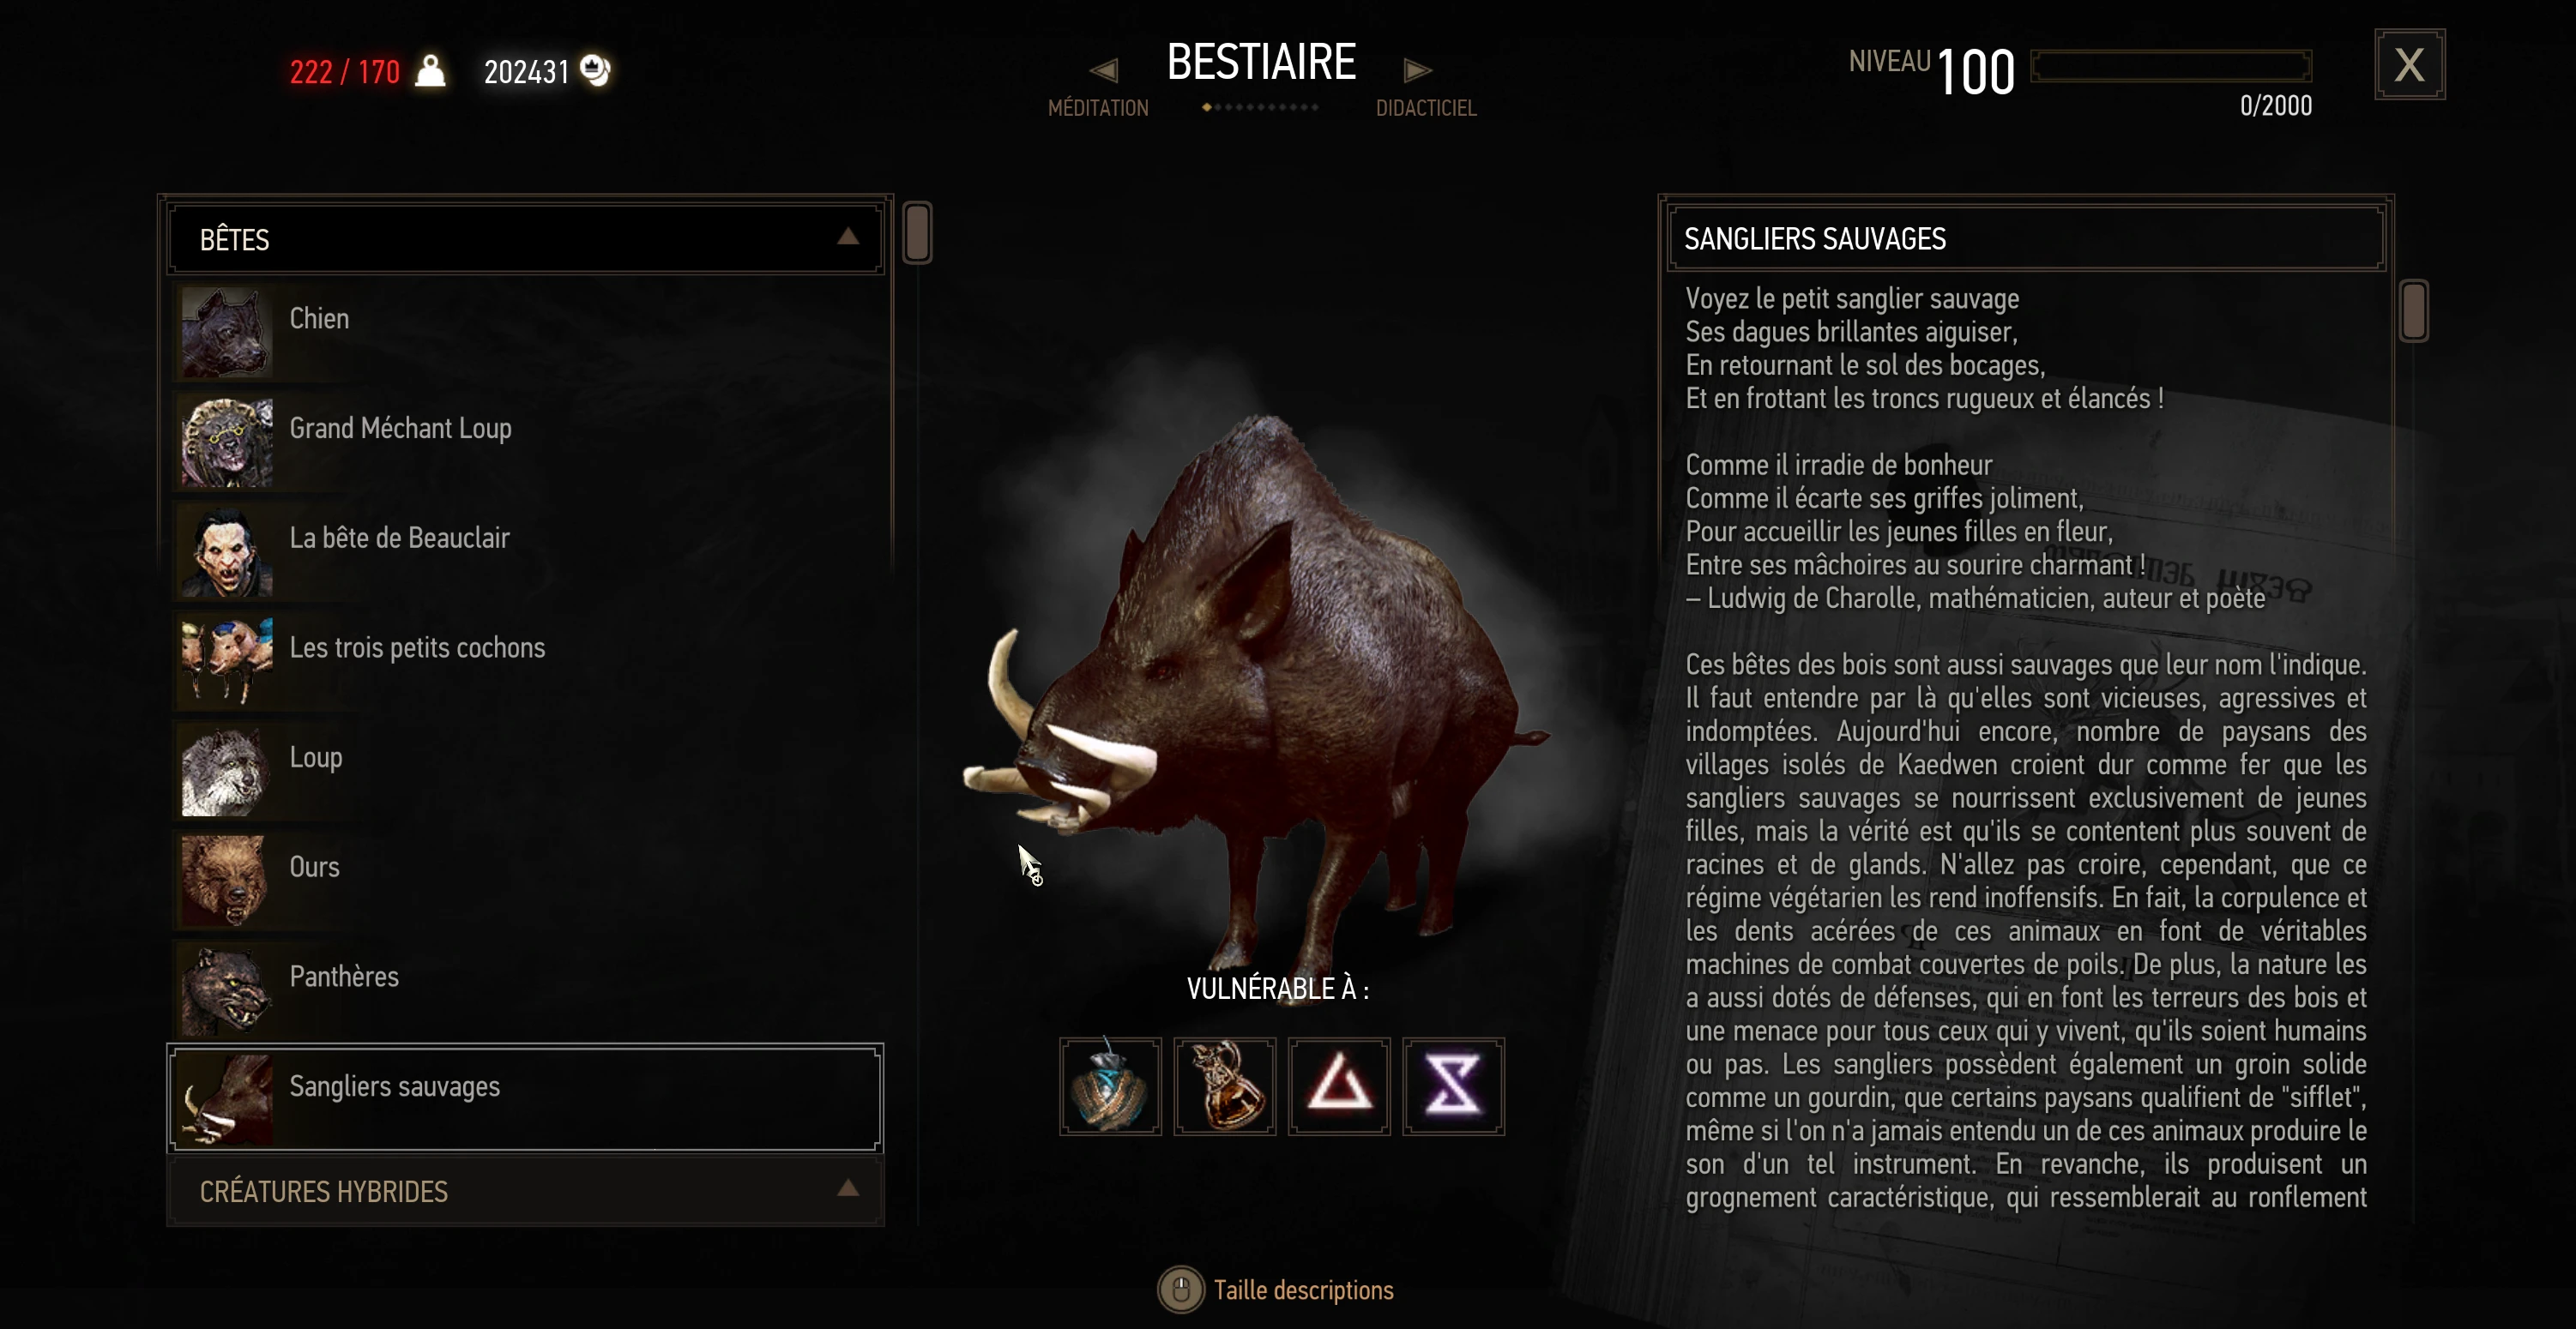Click the coin currency icon
The width and height of the screenshot is (2576, 1329).
595,71
